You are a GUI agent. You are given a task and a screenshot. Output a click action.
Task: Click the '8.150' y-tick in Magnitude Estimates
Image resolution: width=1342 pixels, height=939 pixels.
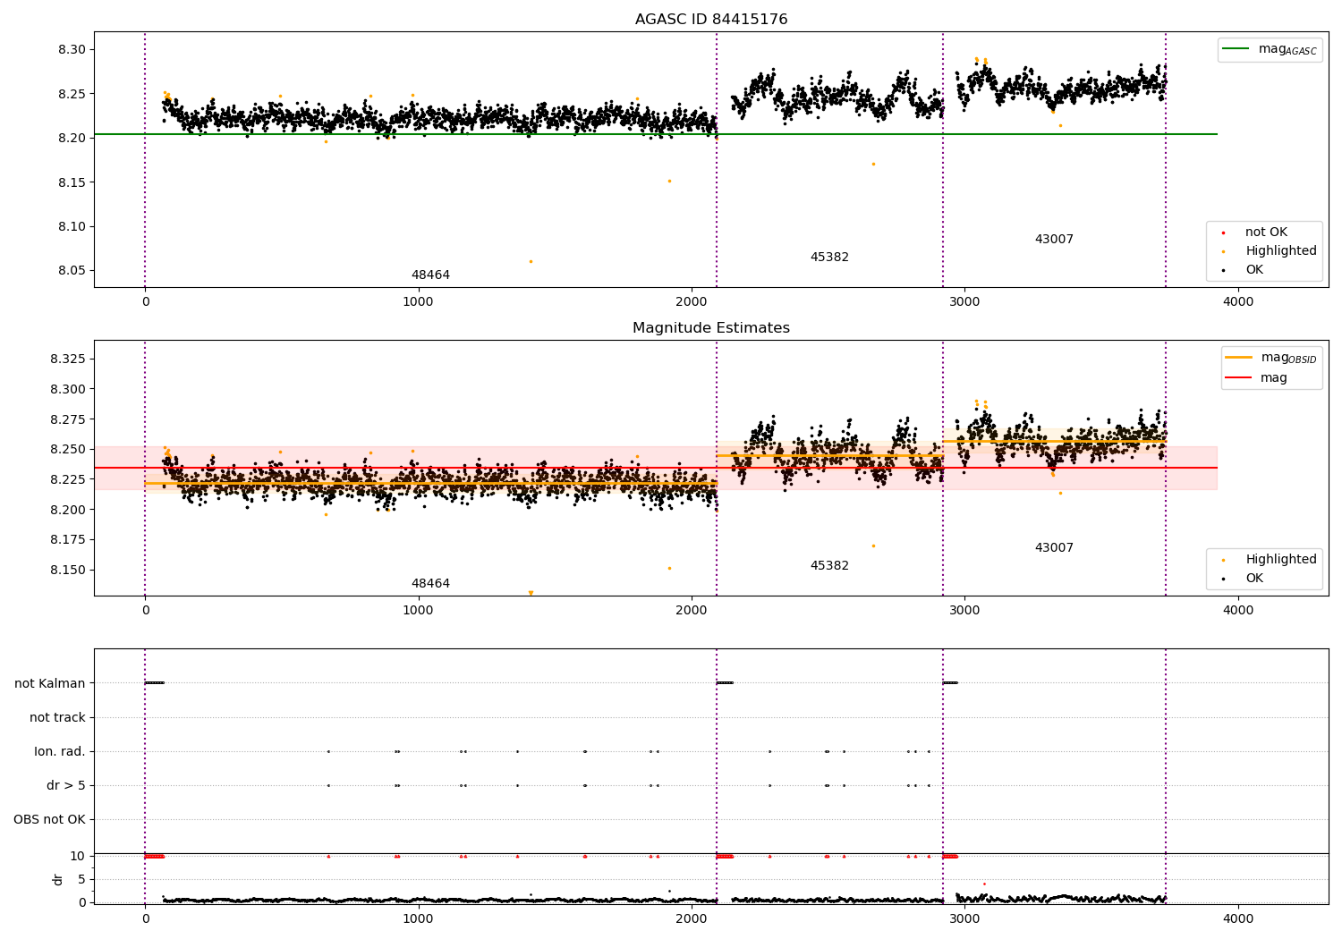pos(68,570)
